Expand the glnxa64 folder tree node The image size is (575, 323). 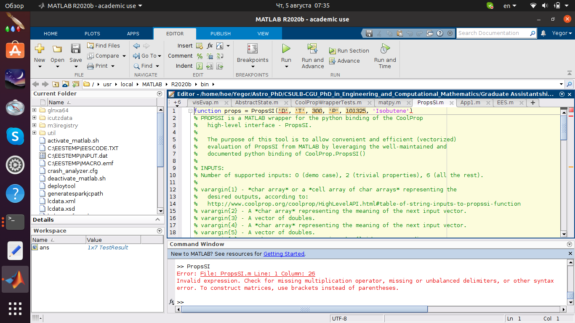[34, 111]
